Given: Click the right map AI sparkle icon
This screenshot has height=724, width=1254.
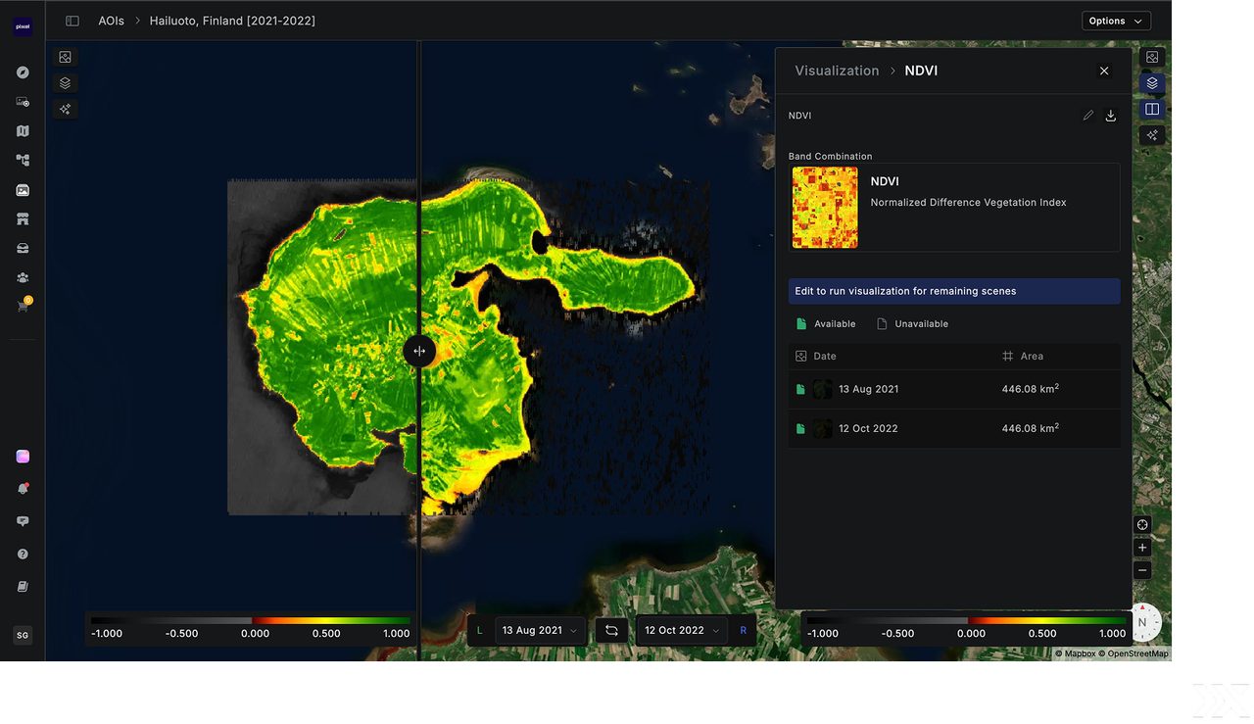Looking at the screenshot, I should [x=1152, y=135].
